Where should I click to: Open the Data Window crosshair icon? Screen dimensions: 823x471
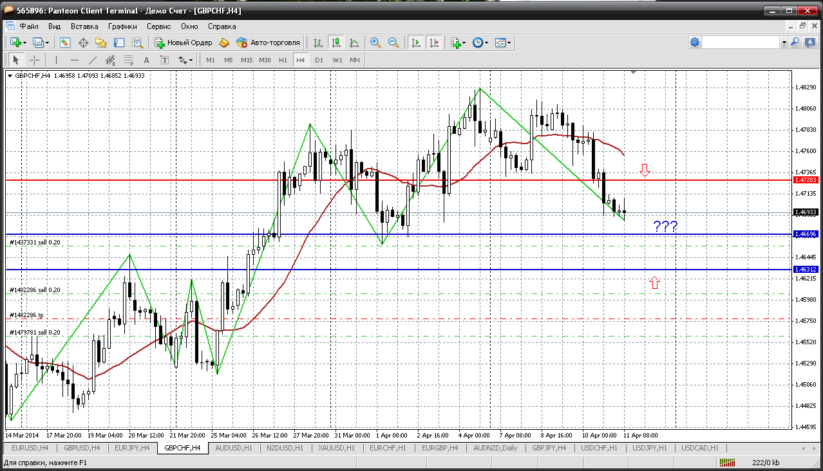[83, 42]
